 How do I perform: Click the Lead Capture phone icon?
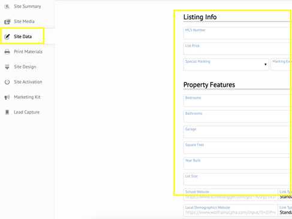[x=7, y=112]
